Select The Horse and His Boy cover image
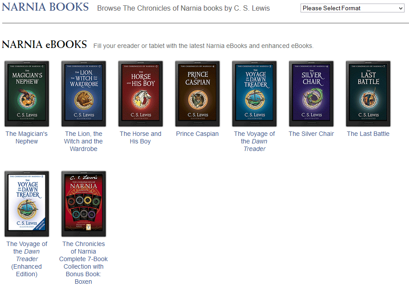This screenshot has height=286, width=409. (140, 94)
